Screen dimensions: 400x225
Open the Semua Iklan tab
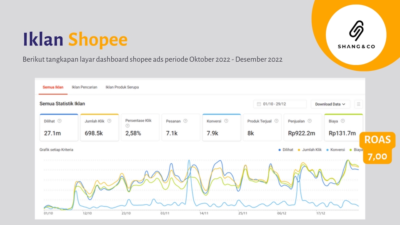tap(53, 87)
